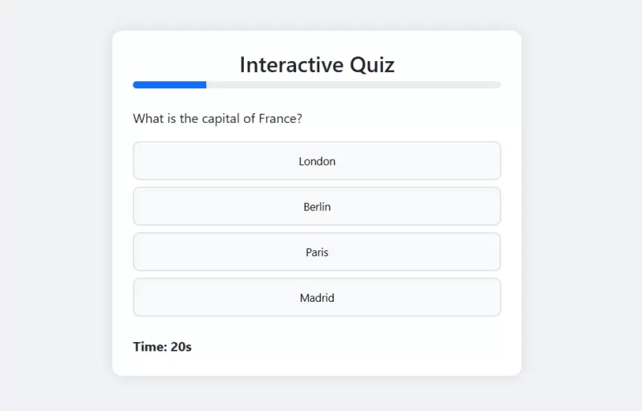Viewport: 642px width, 411px height.
Task: Click the word "capital" in the question
Action: click(x=217, y=119)
